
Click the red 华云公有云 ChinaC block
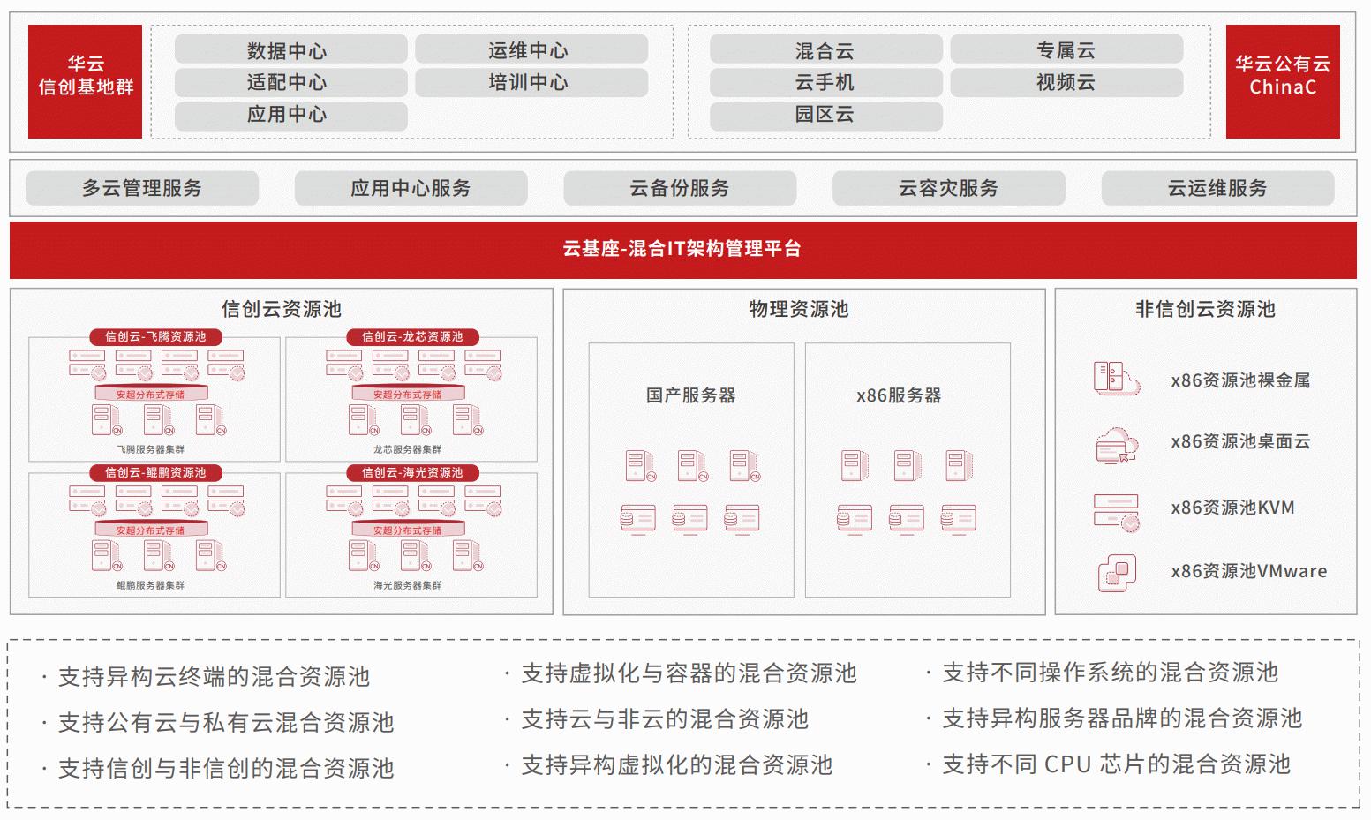tap(1282, 81)
